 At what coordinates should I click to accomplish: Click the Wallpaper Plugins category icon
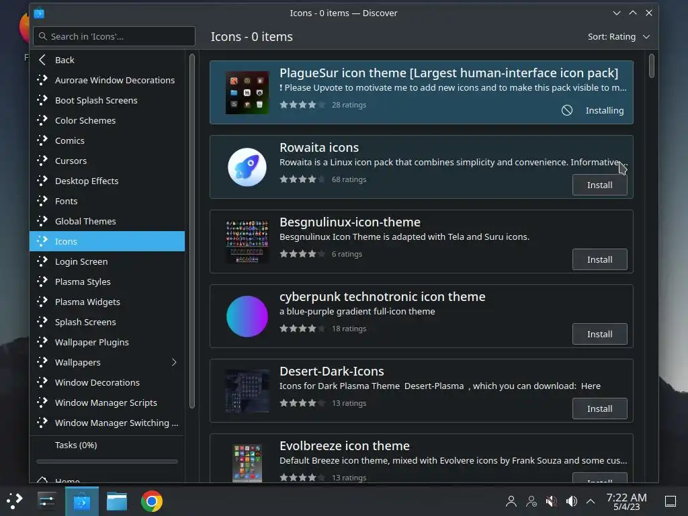[x=42, y=343]
